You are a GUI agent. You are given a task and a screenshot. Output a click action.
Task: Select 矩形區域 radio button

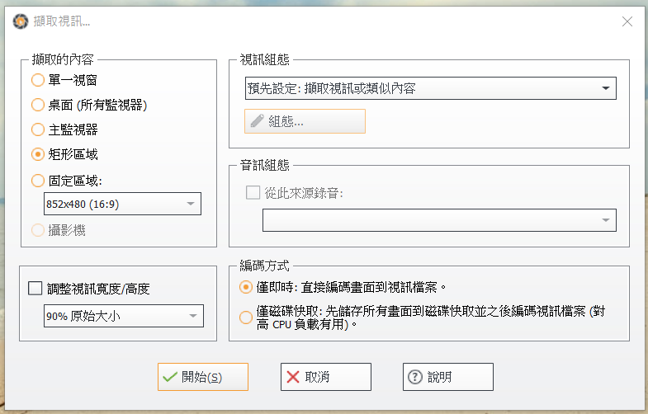coord(37,154)
